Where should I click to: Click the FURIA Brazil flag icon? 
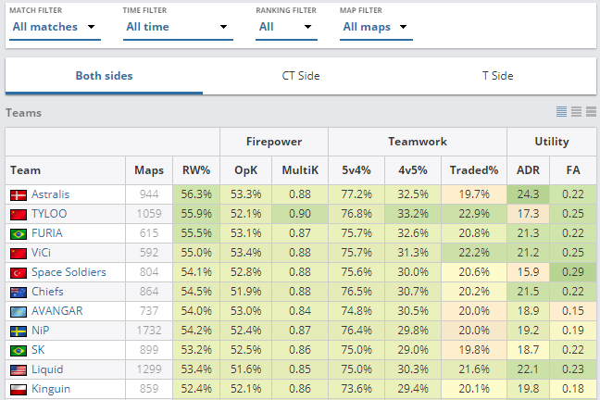(19, 234)
